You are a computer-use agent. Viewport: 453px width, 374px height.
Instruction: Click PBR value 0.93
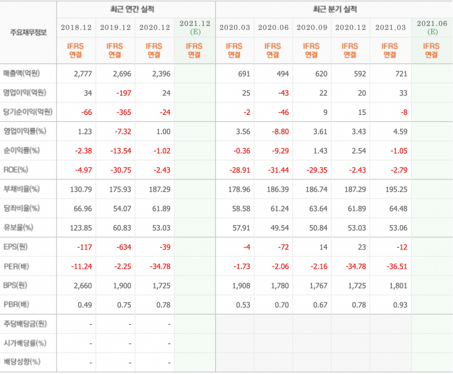coord(400,305)
